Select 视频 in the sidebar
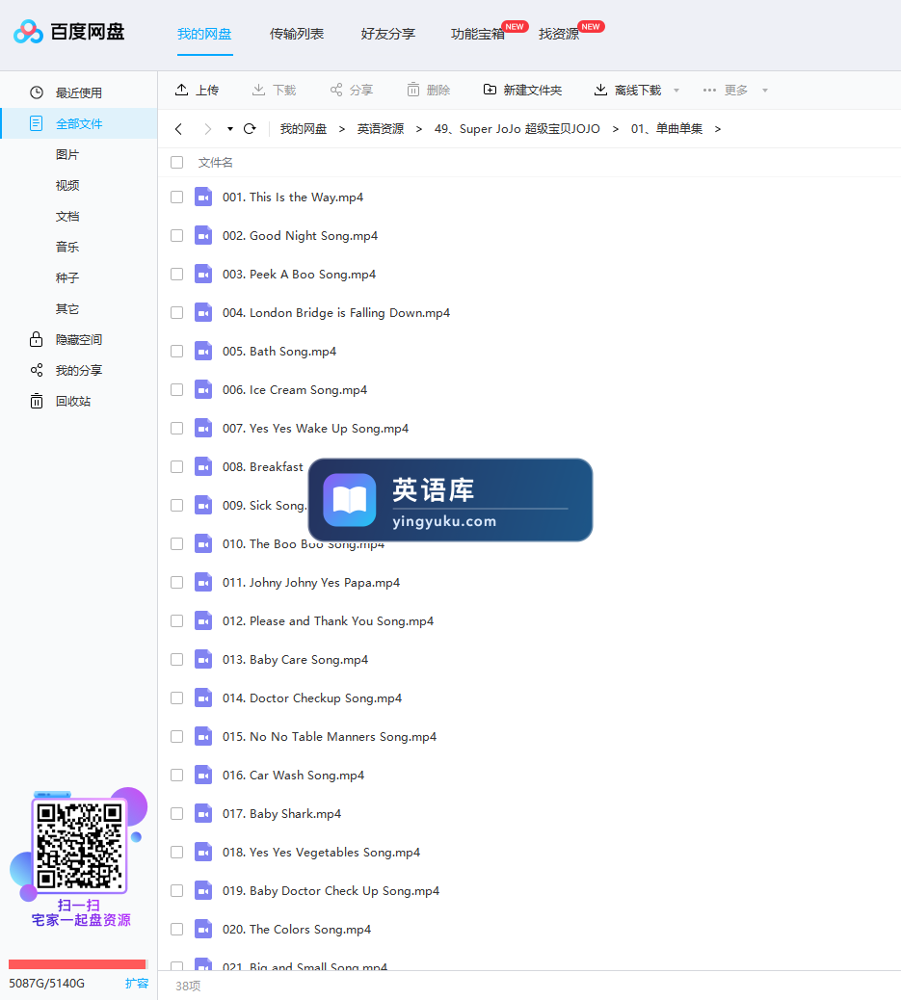The height and width of the screenshot is (1000, 901). 67,186
